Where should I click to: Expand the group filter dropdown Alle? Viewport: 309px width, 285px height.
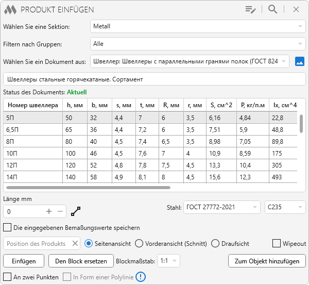(x=198, y=44)
